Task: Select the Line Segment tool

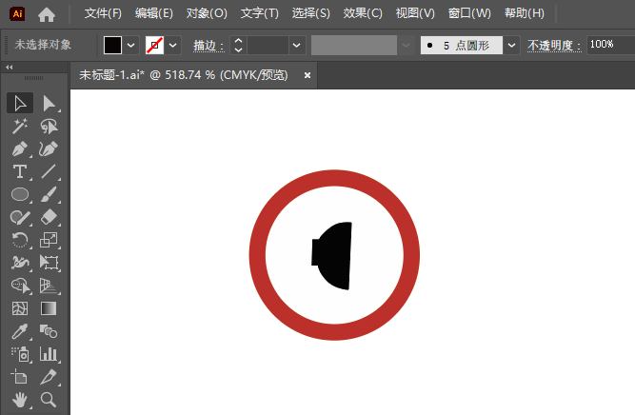Action: [x=49, y=171]
